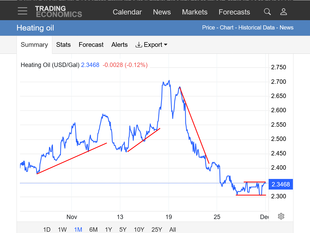Viewport: 310px width, 233px height.
Task: Click the Trading Economics logo
Action: tap(58, 12)
